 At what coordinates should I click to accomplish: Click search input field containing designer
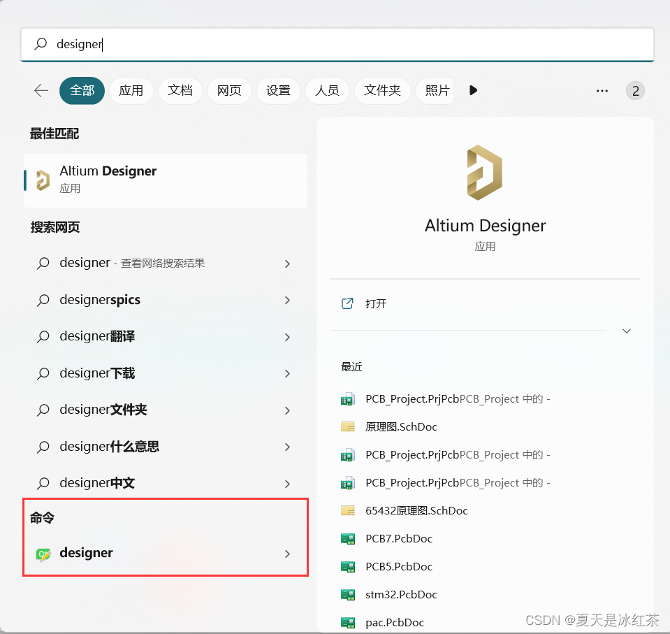pos(337,44)
